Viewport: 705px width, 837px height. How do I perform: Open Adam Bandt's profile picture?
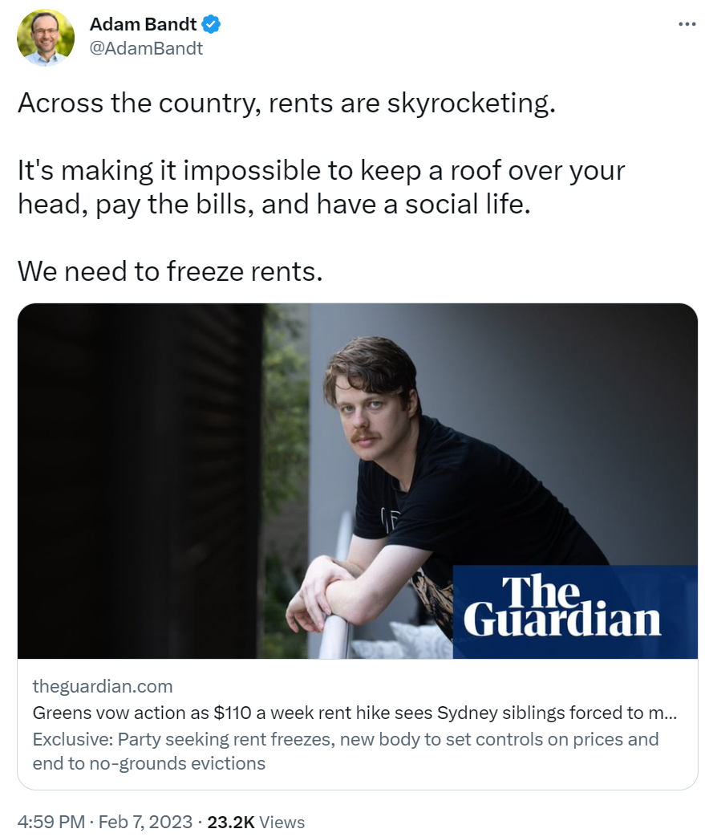[46, 38]
